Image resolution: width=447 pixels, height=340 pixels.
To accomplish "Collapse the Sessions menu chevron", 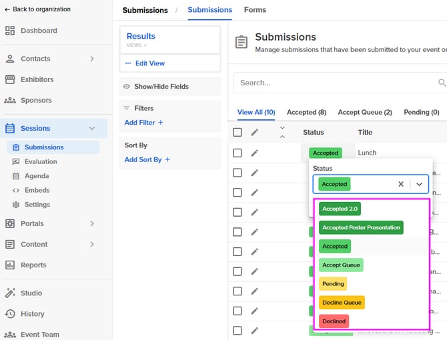I will [x=92, y=129].
